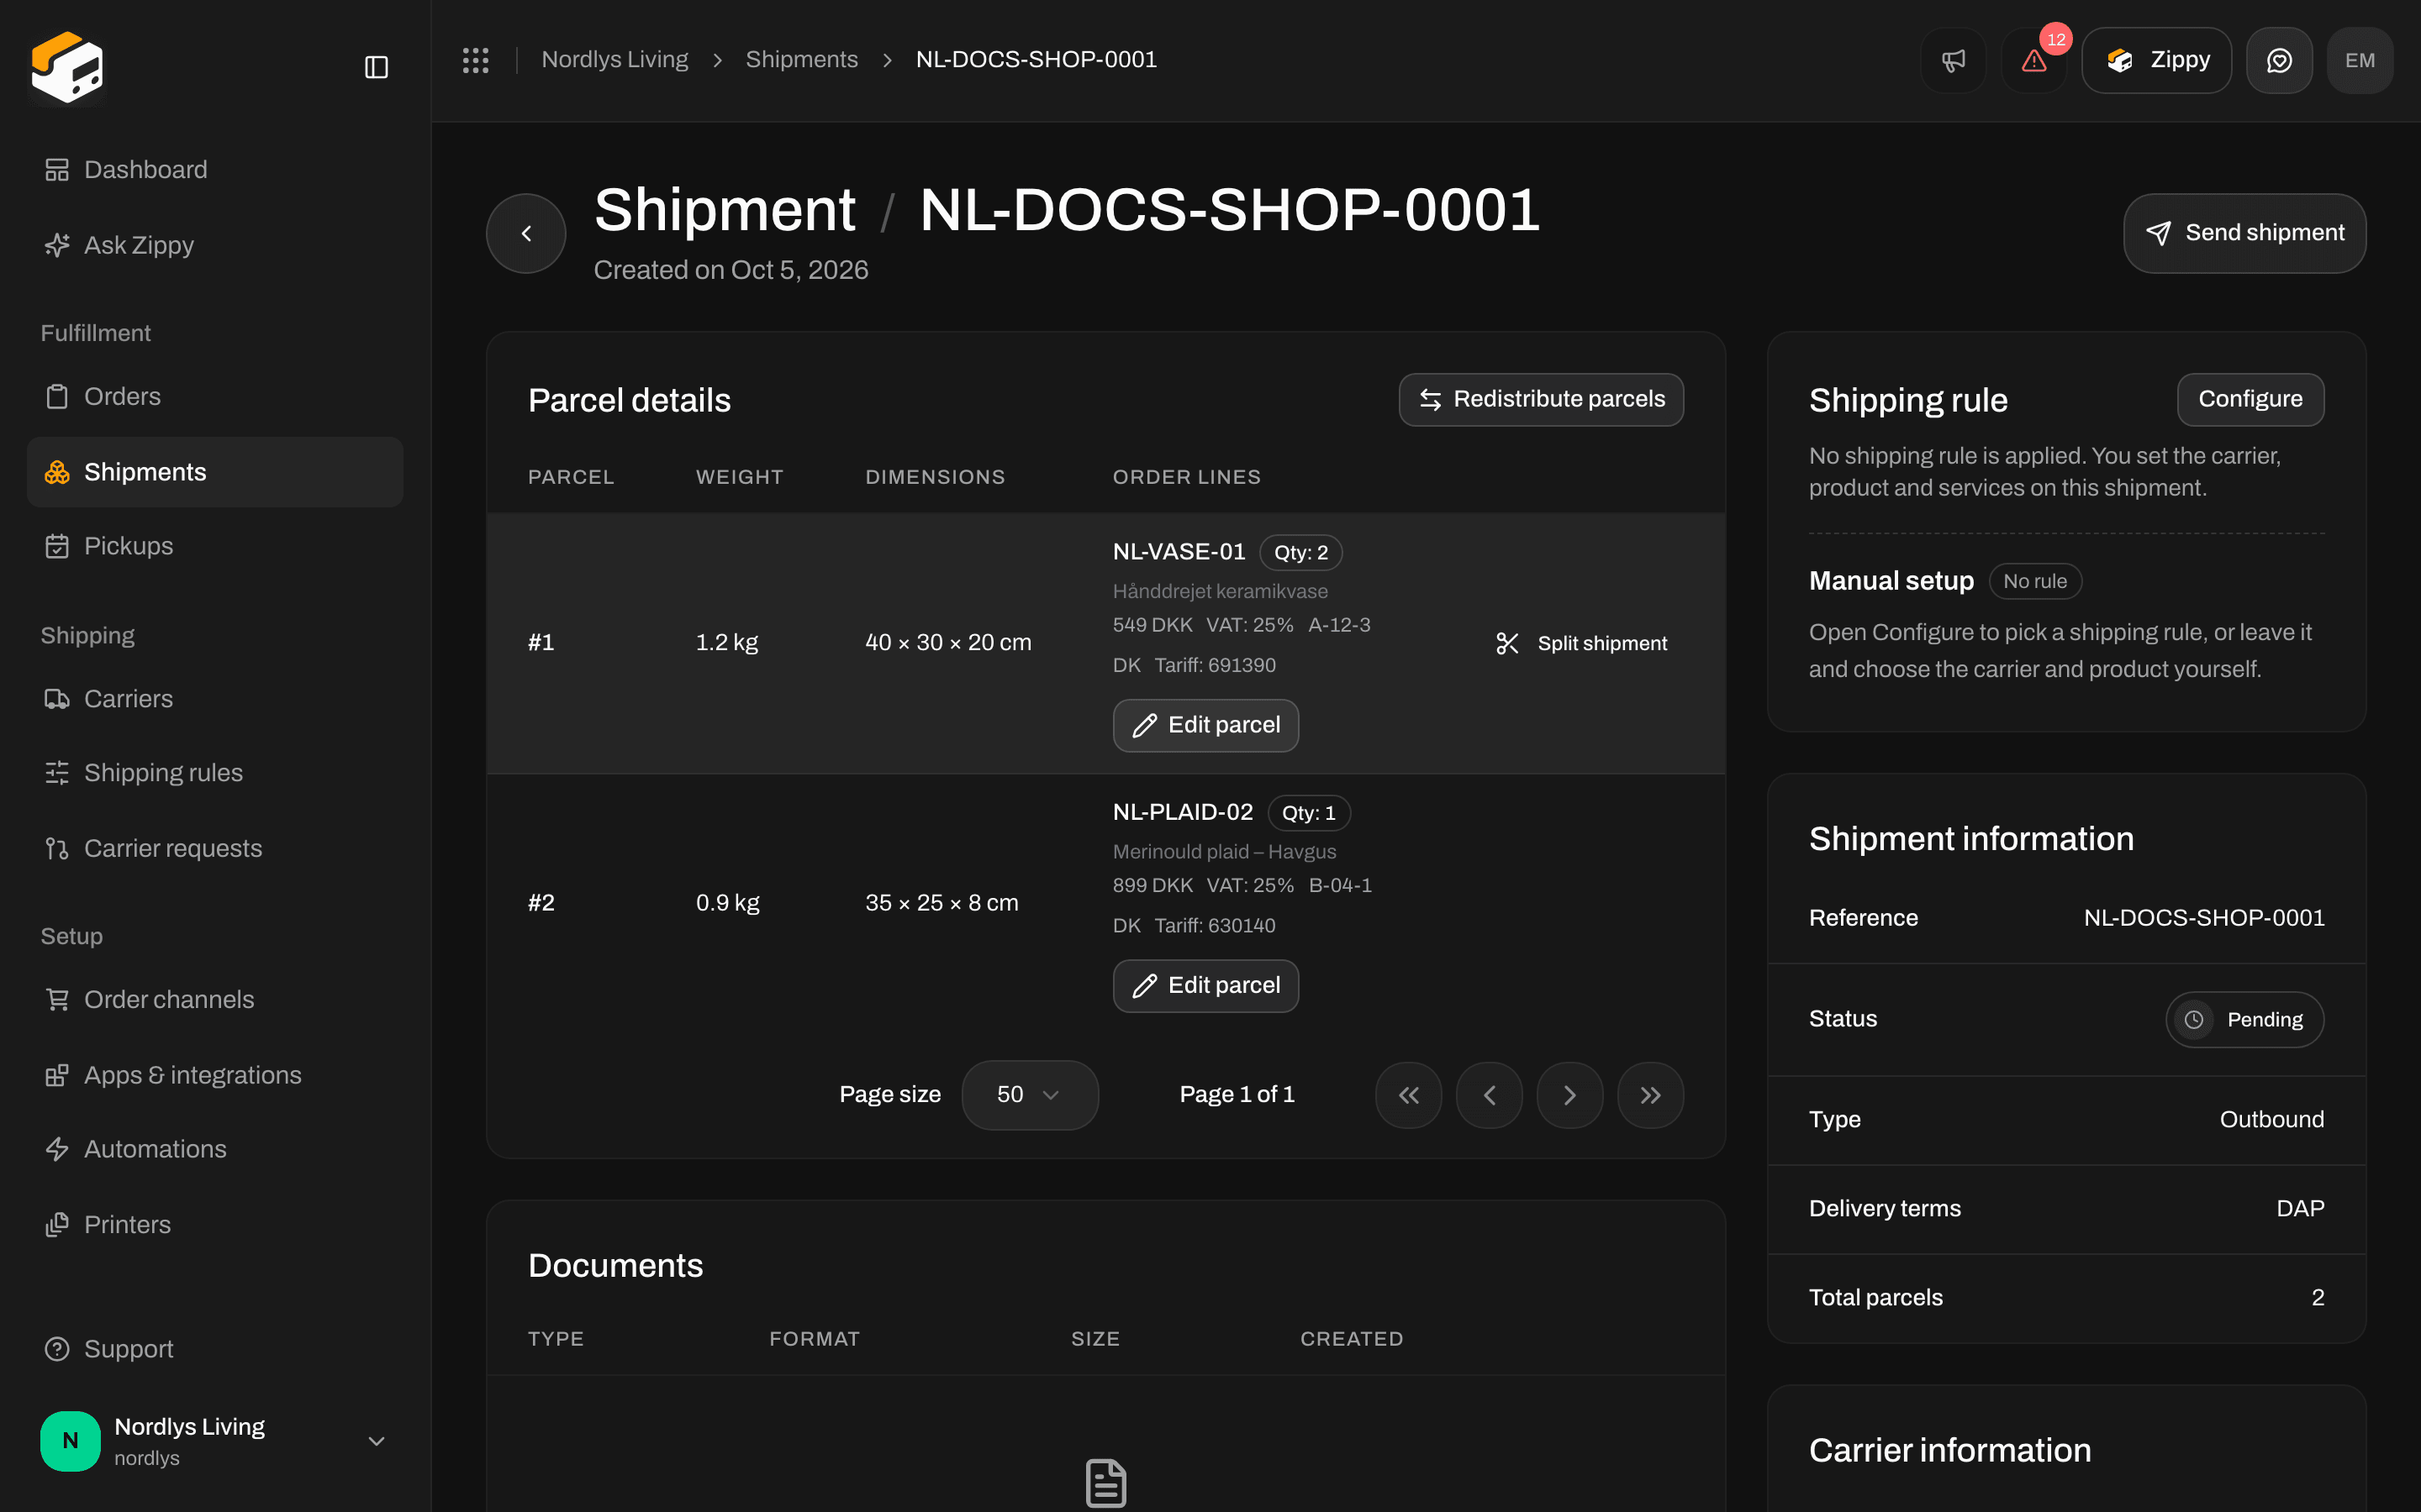Click Shipments breadcrumb link

pos(801,60)
